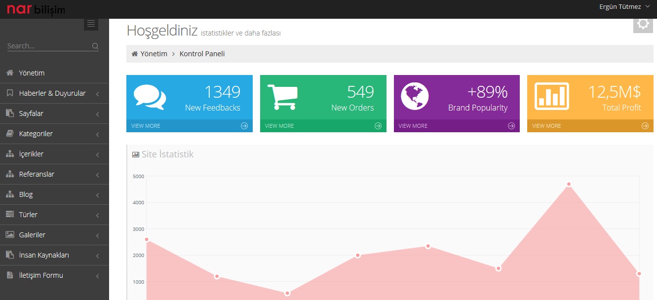Click the arrow icon on New Orders card

tap(378, 126)
